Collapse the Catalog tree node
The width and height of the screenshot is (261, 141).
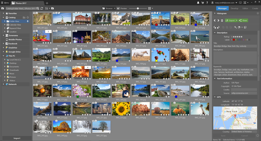(3, 17)
